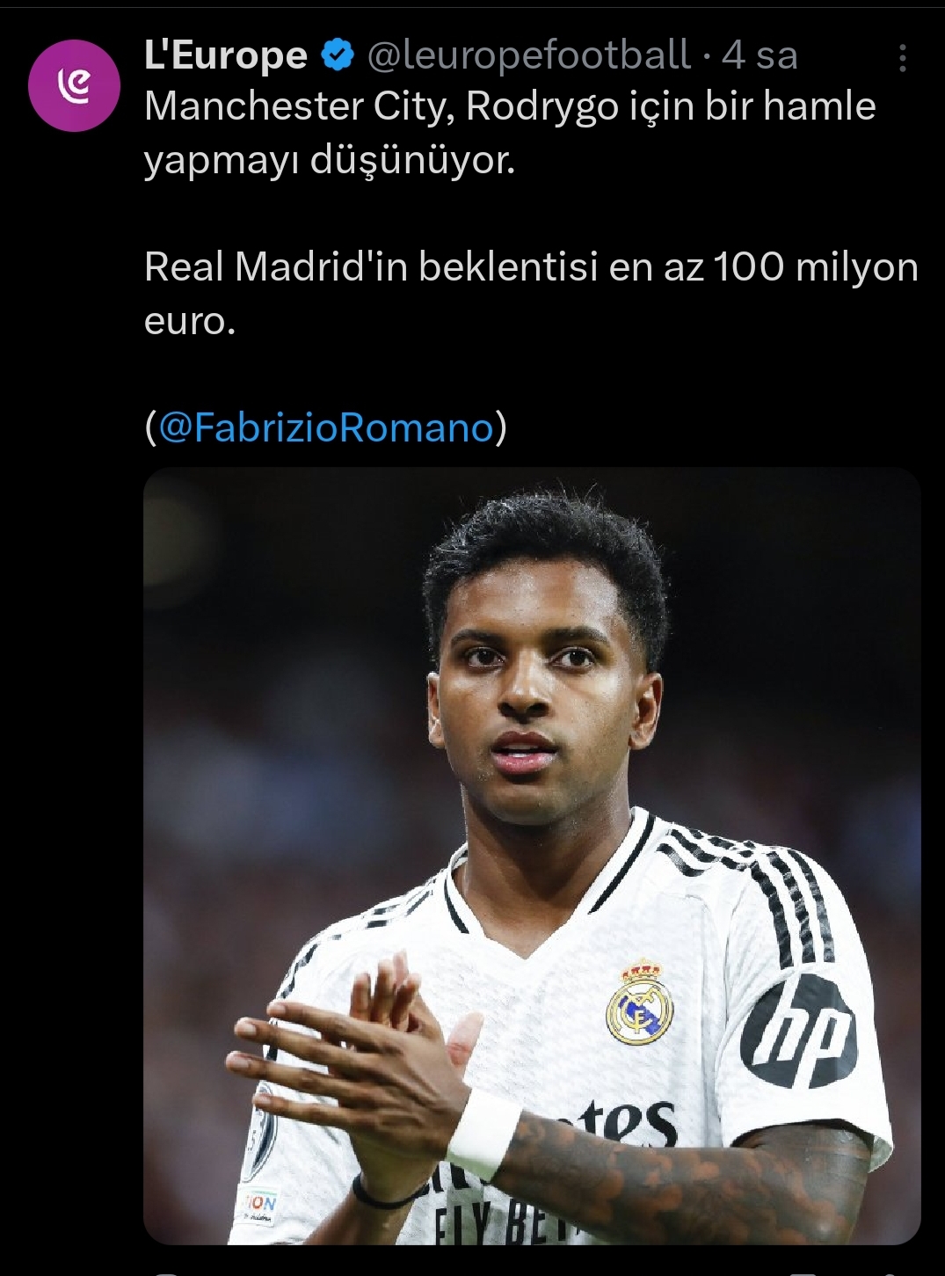Open the @FabrizioRomano mention
Image resolution: width=945 pixels, height=1276 pixels.
pos(326,428)
